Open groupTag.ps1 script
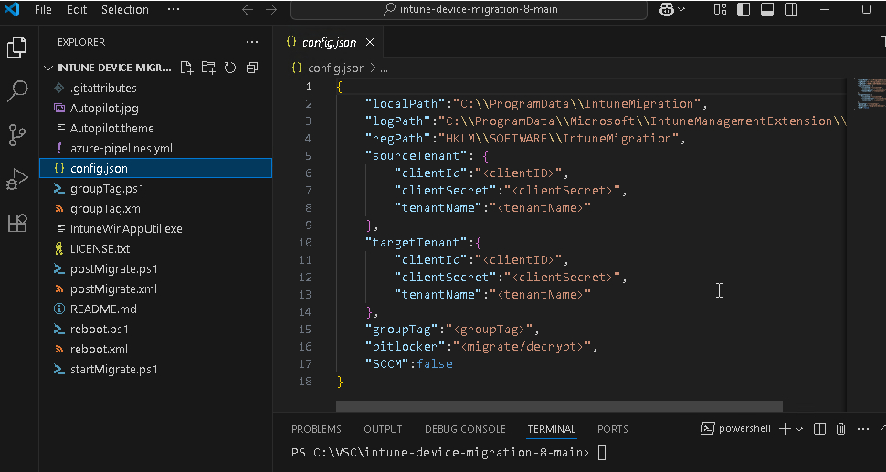 [107, 189]
